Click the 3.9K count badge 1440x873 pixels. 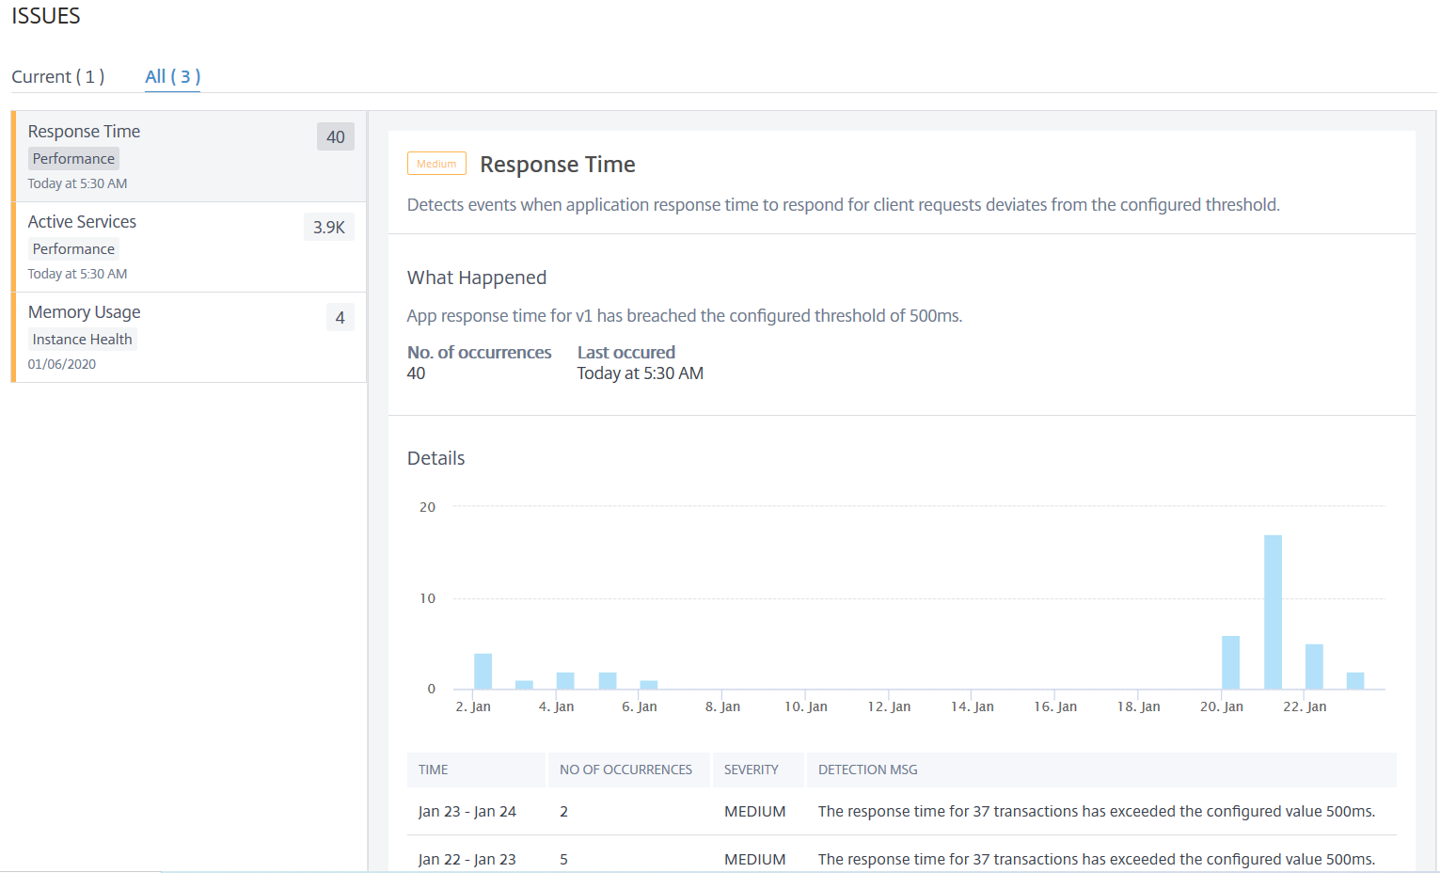[329, 227]
